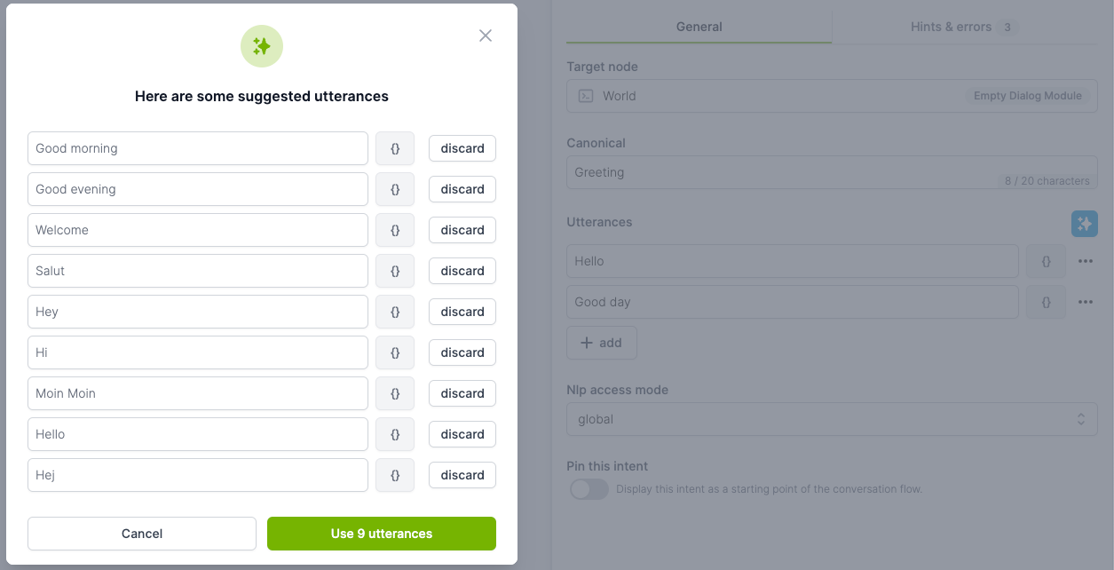1114x570 pixels.
Task: Click the annotation icon next to "Hello" utterance
Action: pyautogui.click(x=1046, y=261)
